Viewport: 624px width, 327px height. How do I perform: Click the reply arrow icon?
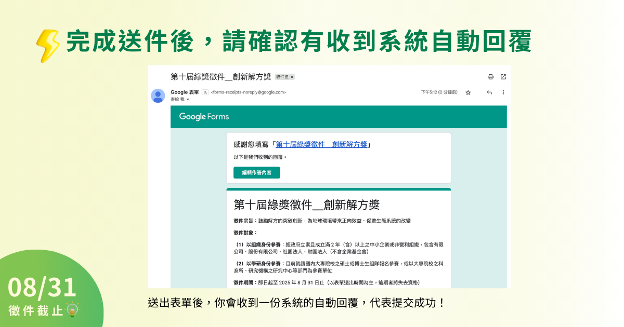pos(489,92)
